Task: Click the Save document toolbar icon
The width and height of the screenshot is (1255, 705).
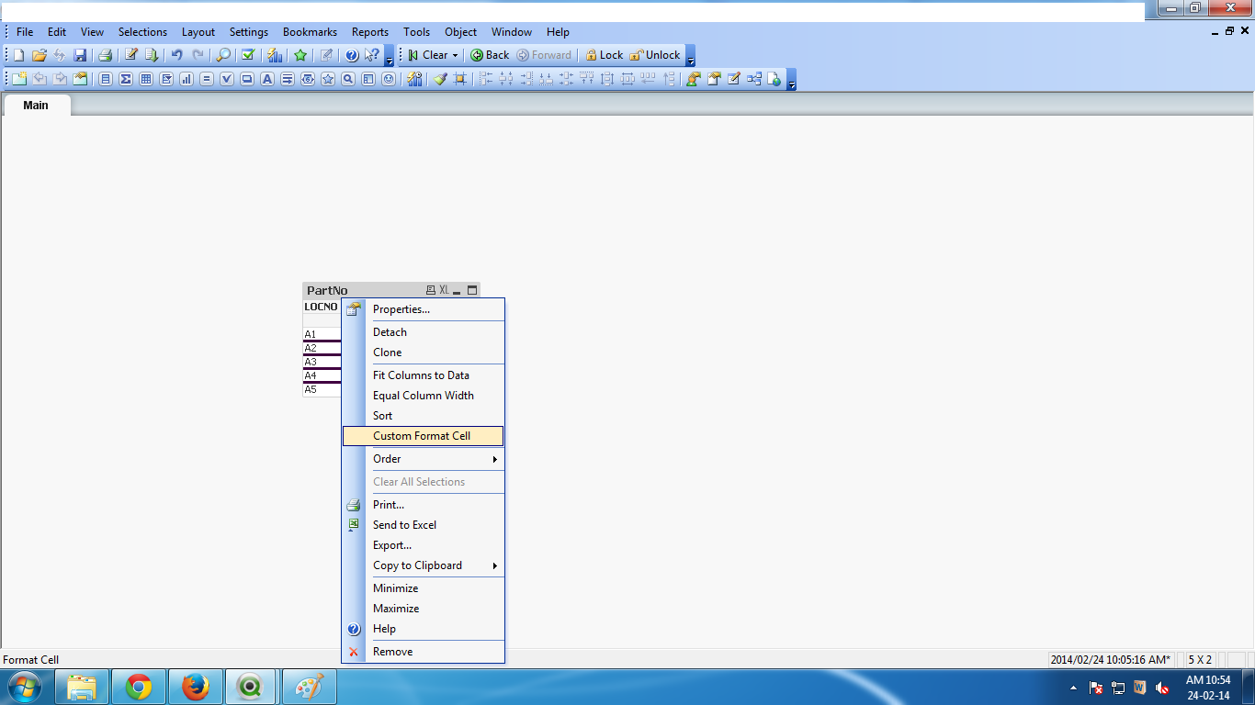Action: (x=80, y=55)
